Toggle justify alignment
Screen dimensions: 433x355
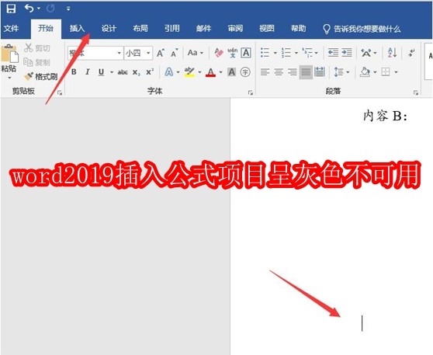pos(306,72)
